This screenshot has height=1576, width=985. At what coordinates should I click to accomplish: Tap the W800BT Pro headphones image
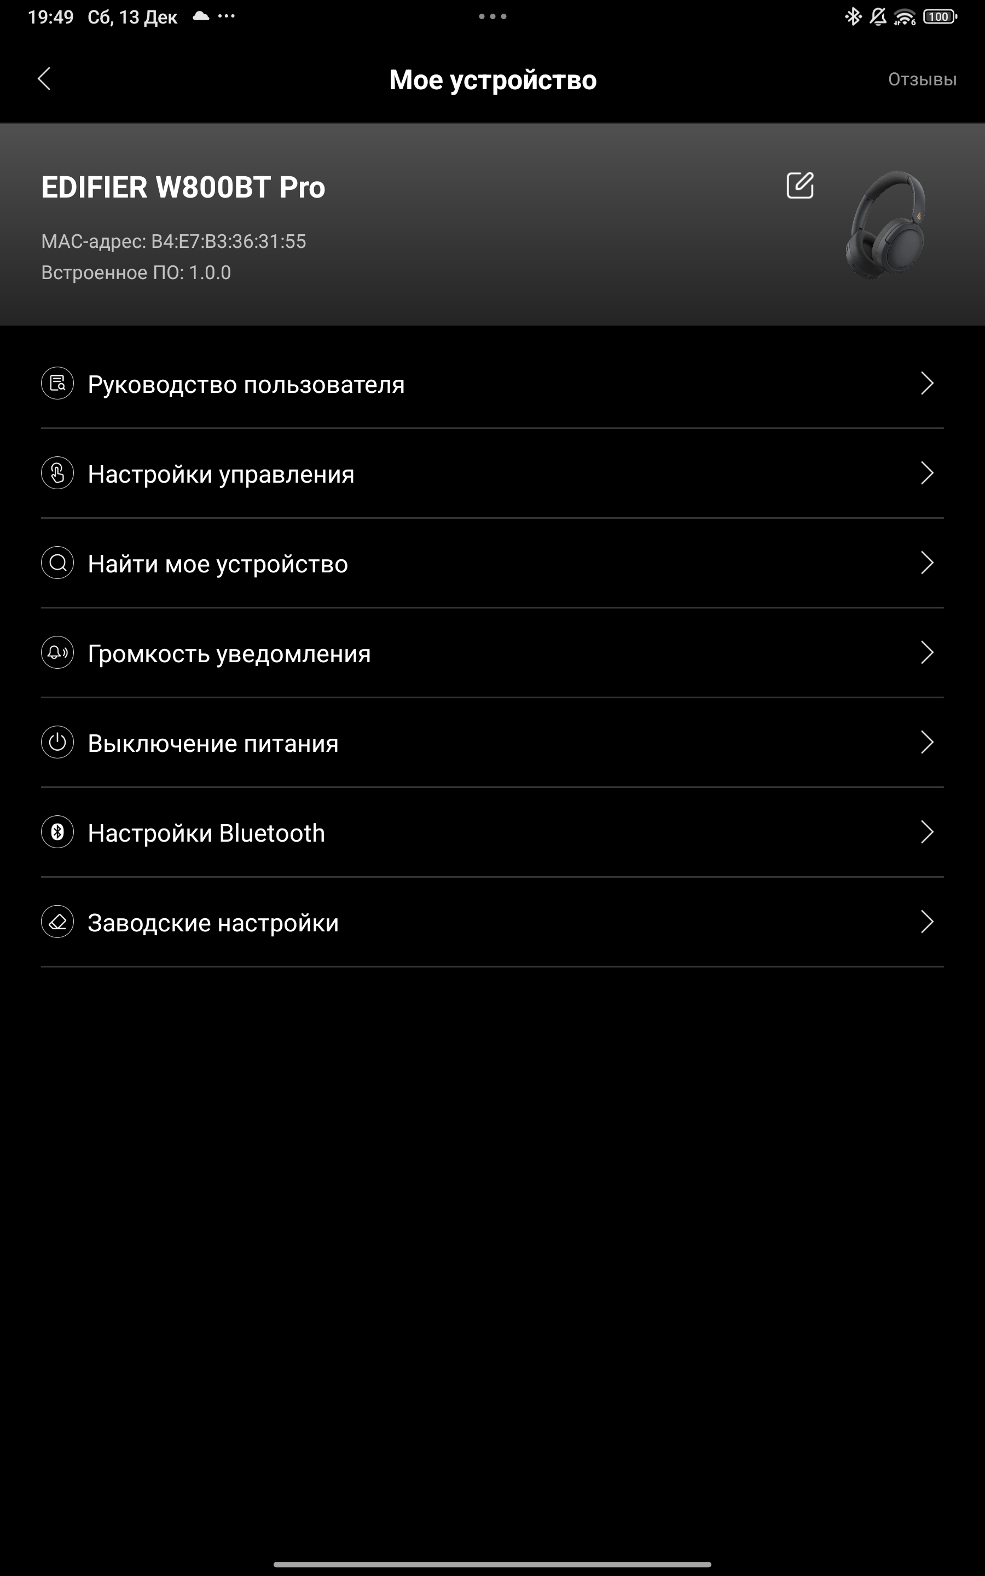coord(886,225)
